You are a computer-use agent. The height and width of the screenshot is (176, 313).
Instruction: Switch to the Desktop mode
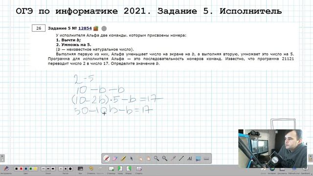click(293, 169)
